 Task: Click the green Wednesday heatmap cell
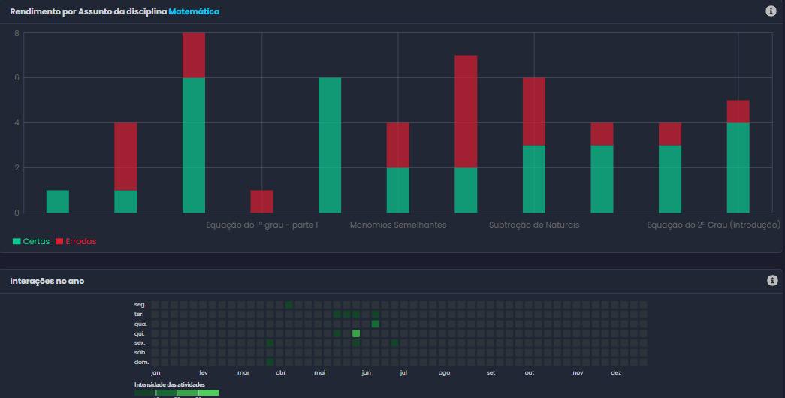[x=375, y=324]
